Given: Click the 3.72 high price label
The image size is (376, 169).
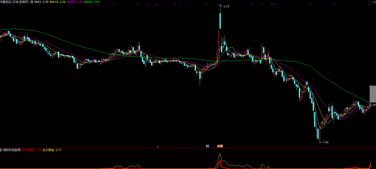Looking at the screenshot, I should point(226,6).
